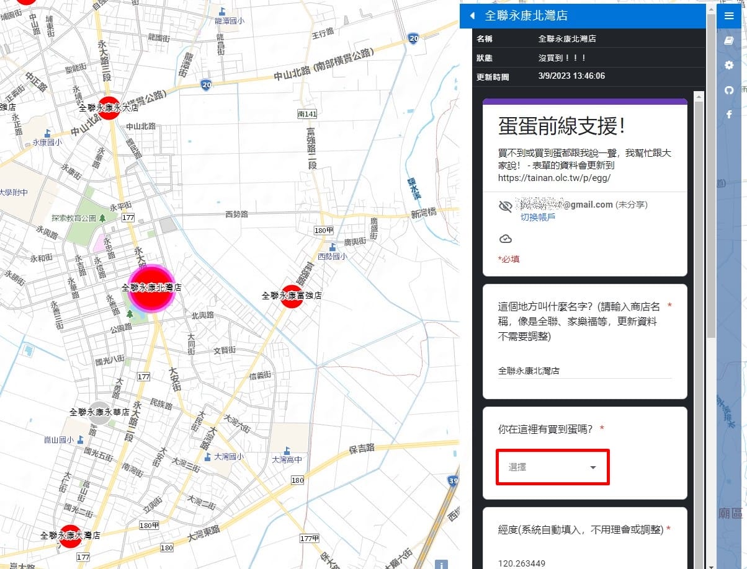Viewport: 747px width, 569px height.
Task: Select the 全聯永康北灣店 highlighted map marker
Action: point(151,288)
